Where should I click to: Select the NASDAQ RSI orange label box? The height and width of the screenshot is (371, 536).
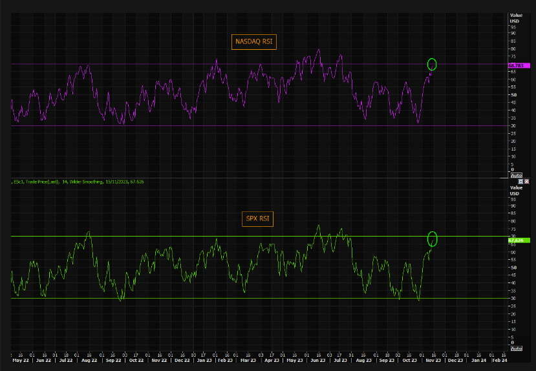point(254,42)
